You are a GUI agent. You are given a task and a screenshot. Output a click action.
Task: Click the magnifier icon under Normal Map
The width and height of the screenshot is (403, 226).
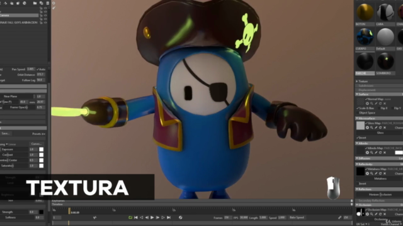coord(372,104)
